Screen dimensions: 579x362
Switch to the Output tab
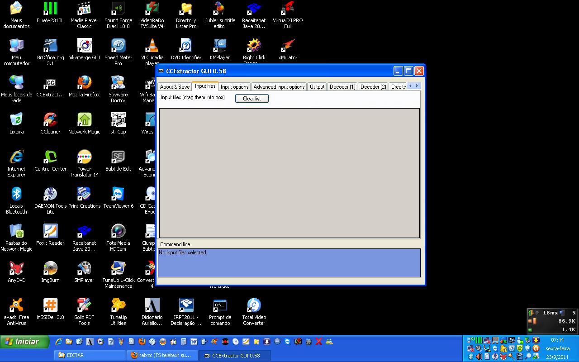tap(317, 86)
